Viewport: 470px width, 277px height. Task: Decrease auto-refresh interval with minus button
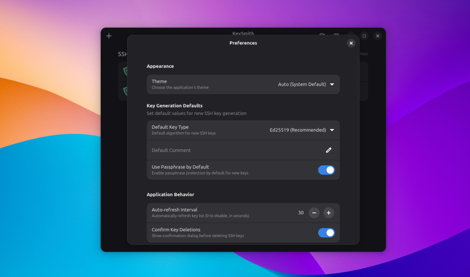[314, 213]
